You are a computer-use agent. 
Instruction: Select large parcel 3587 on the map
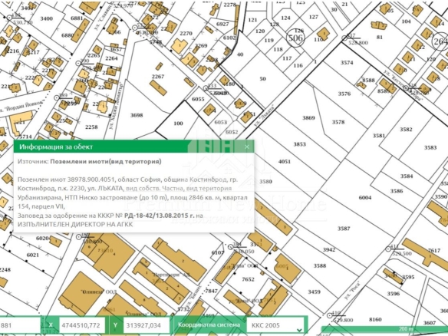click(344, 229)
